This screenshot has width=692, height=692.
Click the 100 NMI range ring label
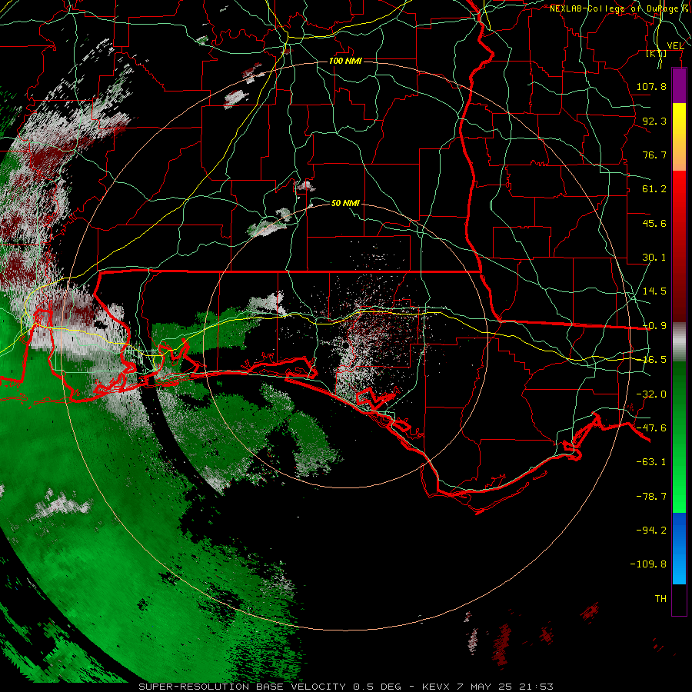coord(345,61)
